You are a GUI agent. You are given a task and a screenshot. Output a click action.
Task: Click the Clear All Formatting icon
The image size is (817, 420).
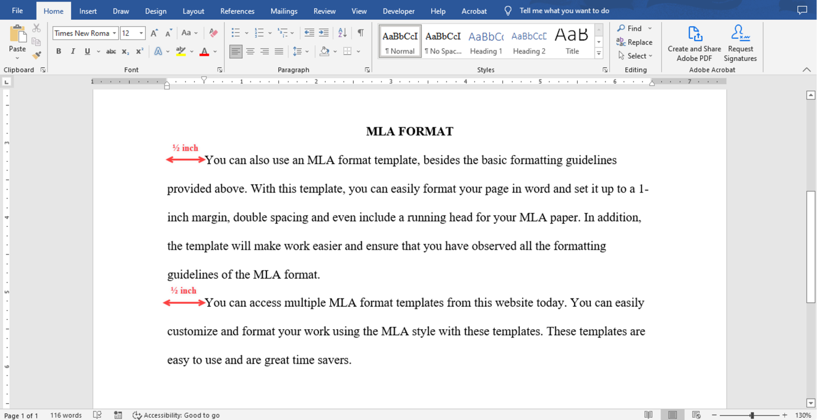pos(213,33)
